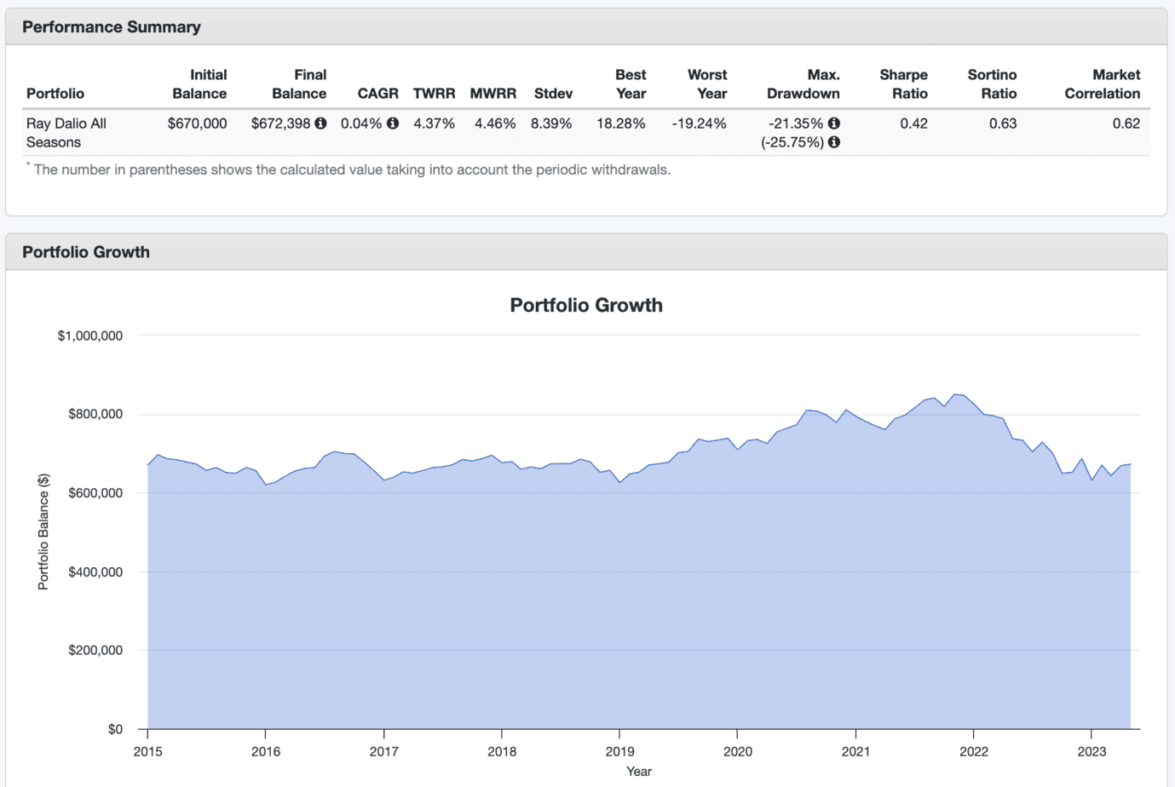1175x787 pixels.
Task: Click the Worst Year column header
Action: coord(707,84)
